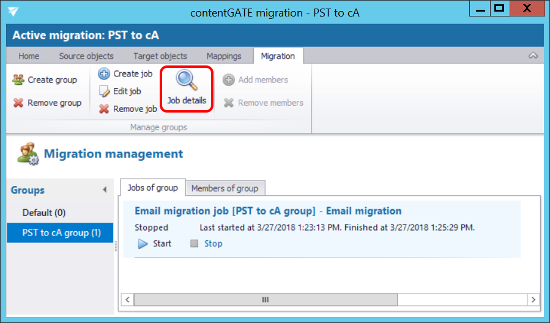Open the Home tab

click(29, 56)
